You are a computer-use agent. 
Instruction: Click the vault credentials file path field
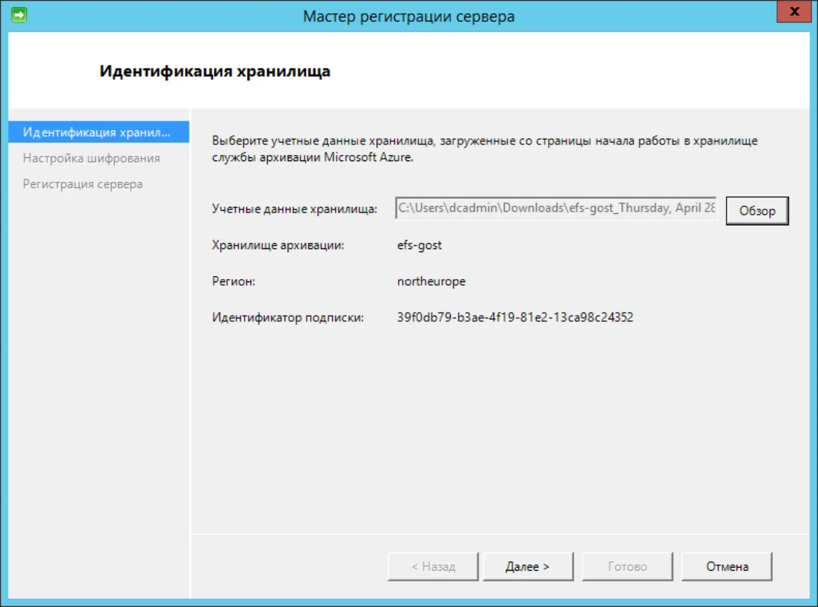(x=556, y=208)
